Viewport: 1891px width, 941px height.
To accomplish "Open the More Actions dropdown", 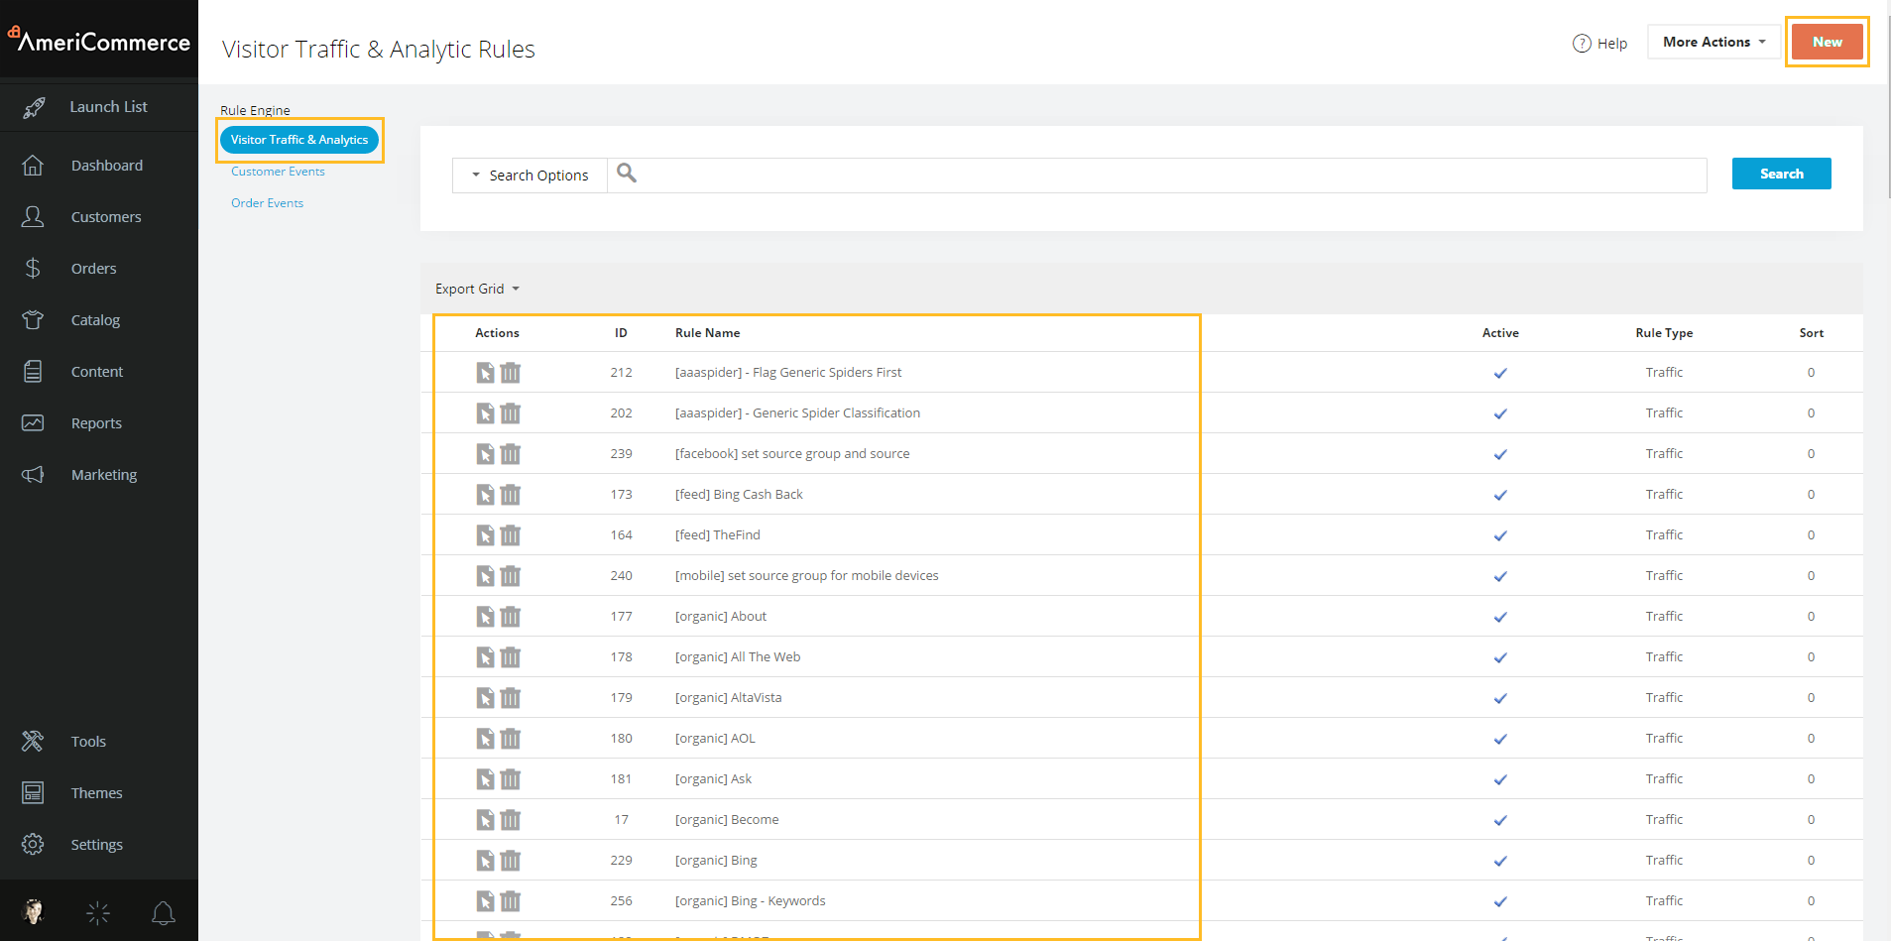I will click(1714, 42).
